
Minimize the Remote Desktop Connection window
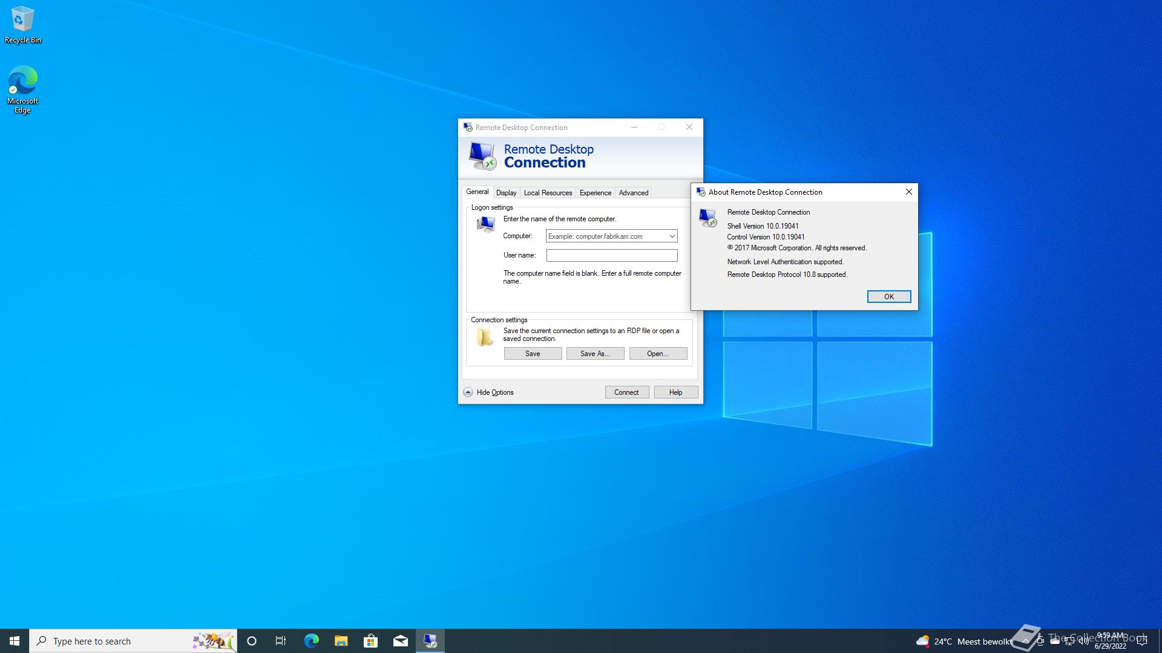[x=634, y=128]
